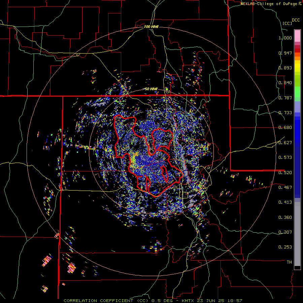Click the 0.253 scale label
This screenshot has width=303, height=303.
click(285, 247)
